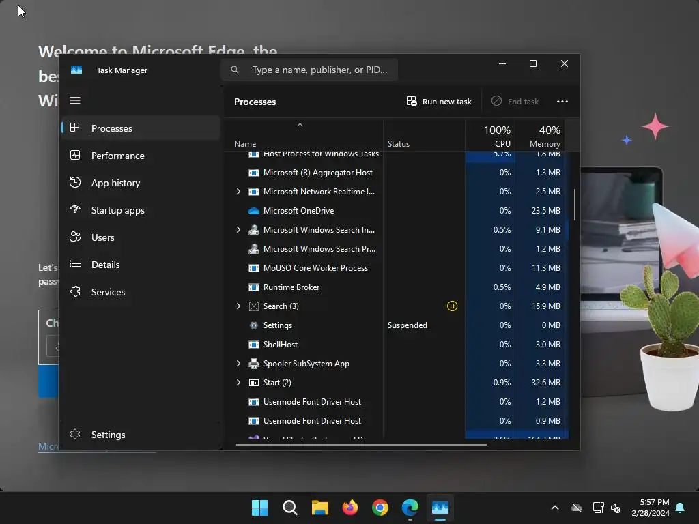Switch to the Details page
This screenshot has height=524, width=699.
pos(141,265)
